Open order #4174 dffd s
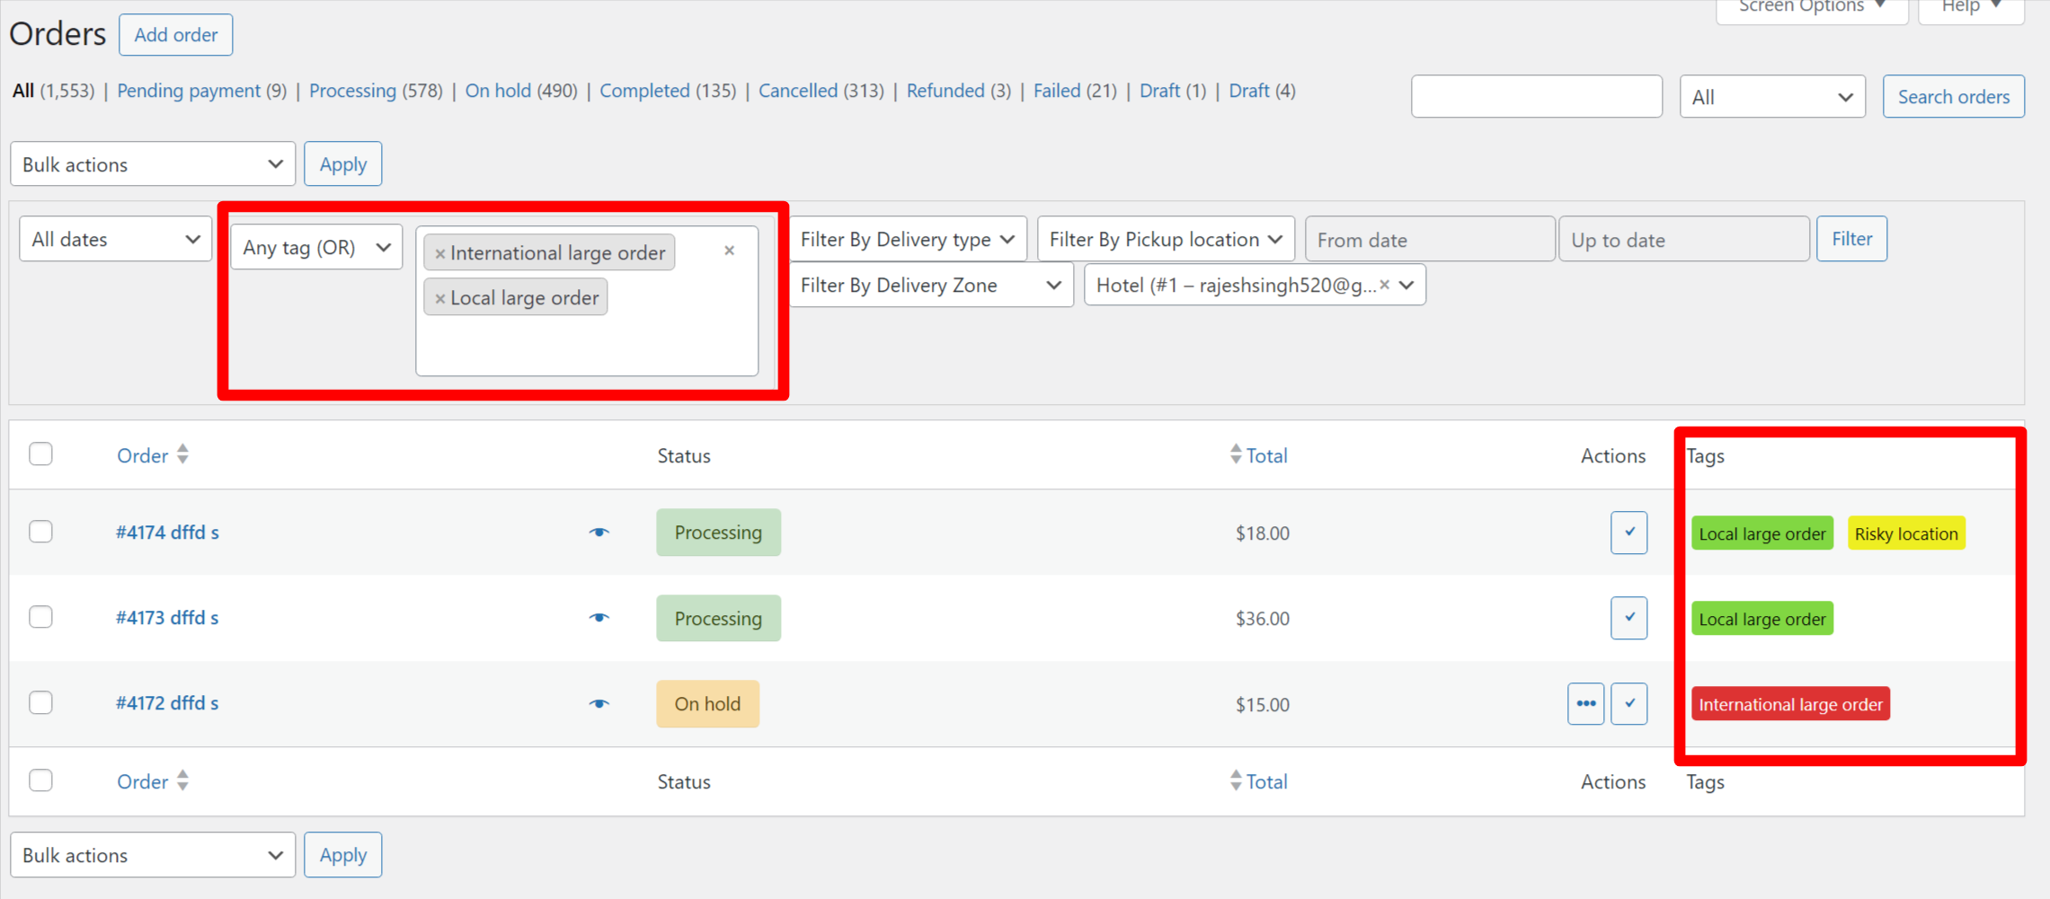Viewport: 2050px width, 899px height. point(167,533)
